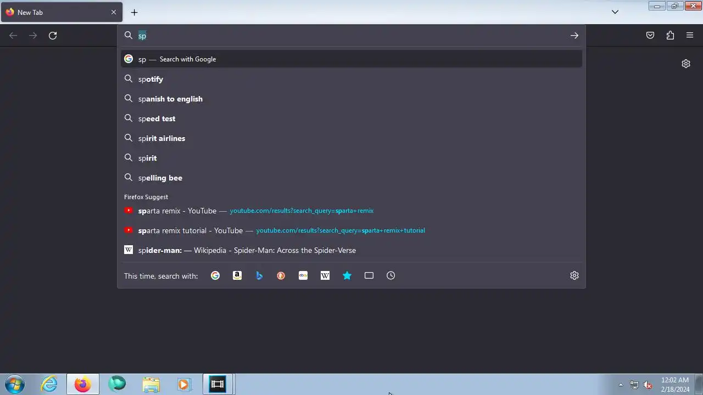Open the Spider-Man Wikipedia suggestion
This screenshot has width=703, height=395.
coord(351,250)
